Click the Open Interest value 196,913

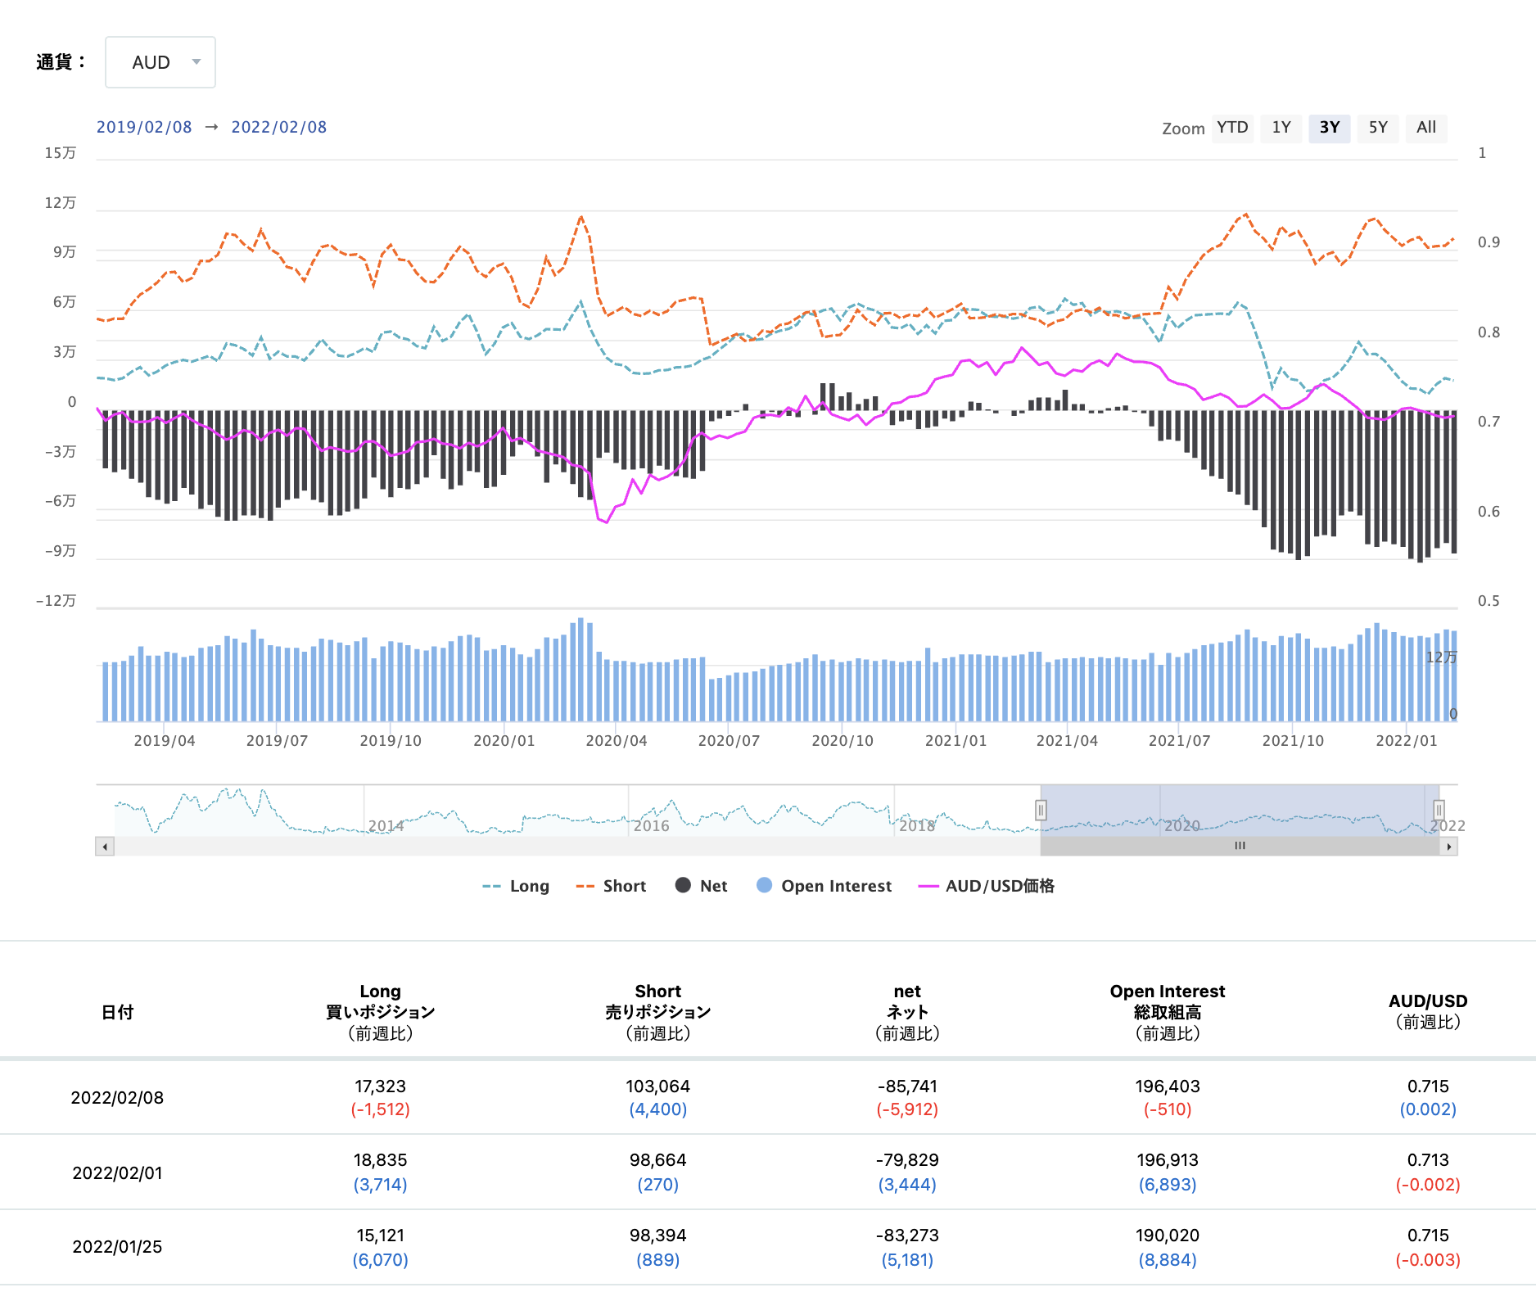click(1168, 1160)
